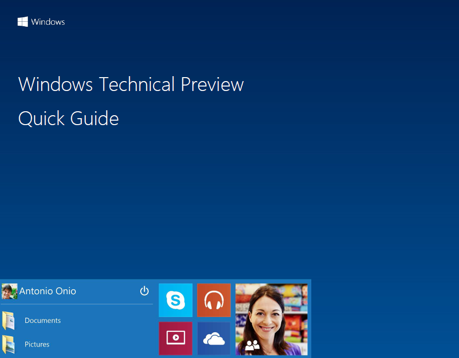Select the Documents label
The width and height of the screenshot is (459, 358).
click(x=43, y=320)
